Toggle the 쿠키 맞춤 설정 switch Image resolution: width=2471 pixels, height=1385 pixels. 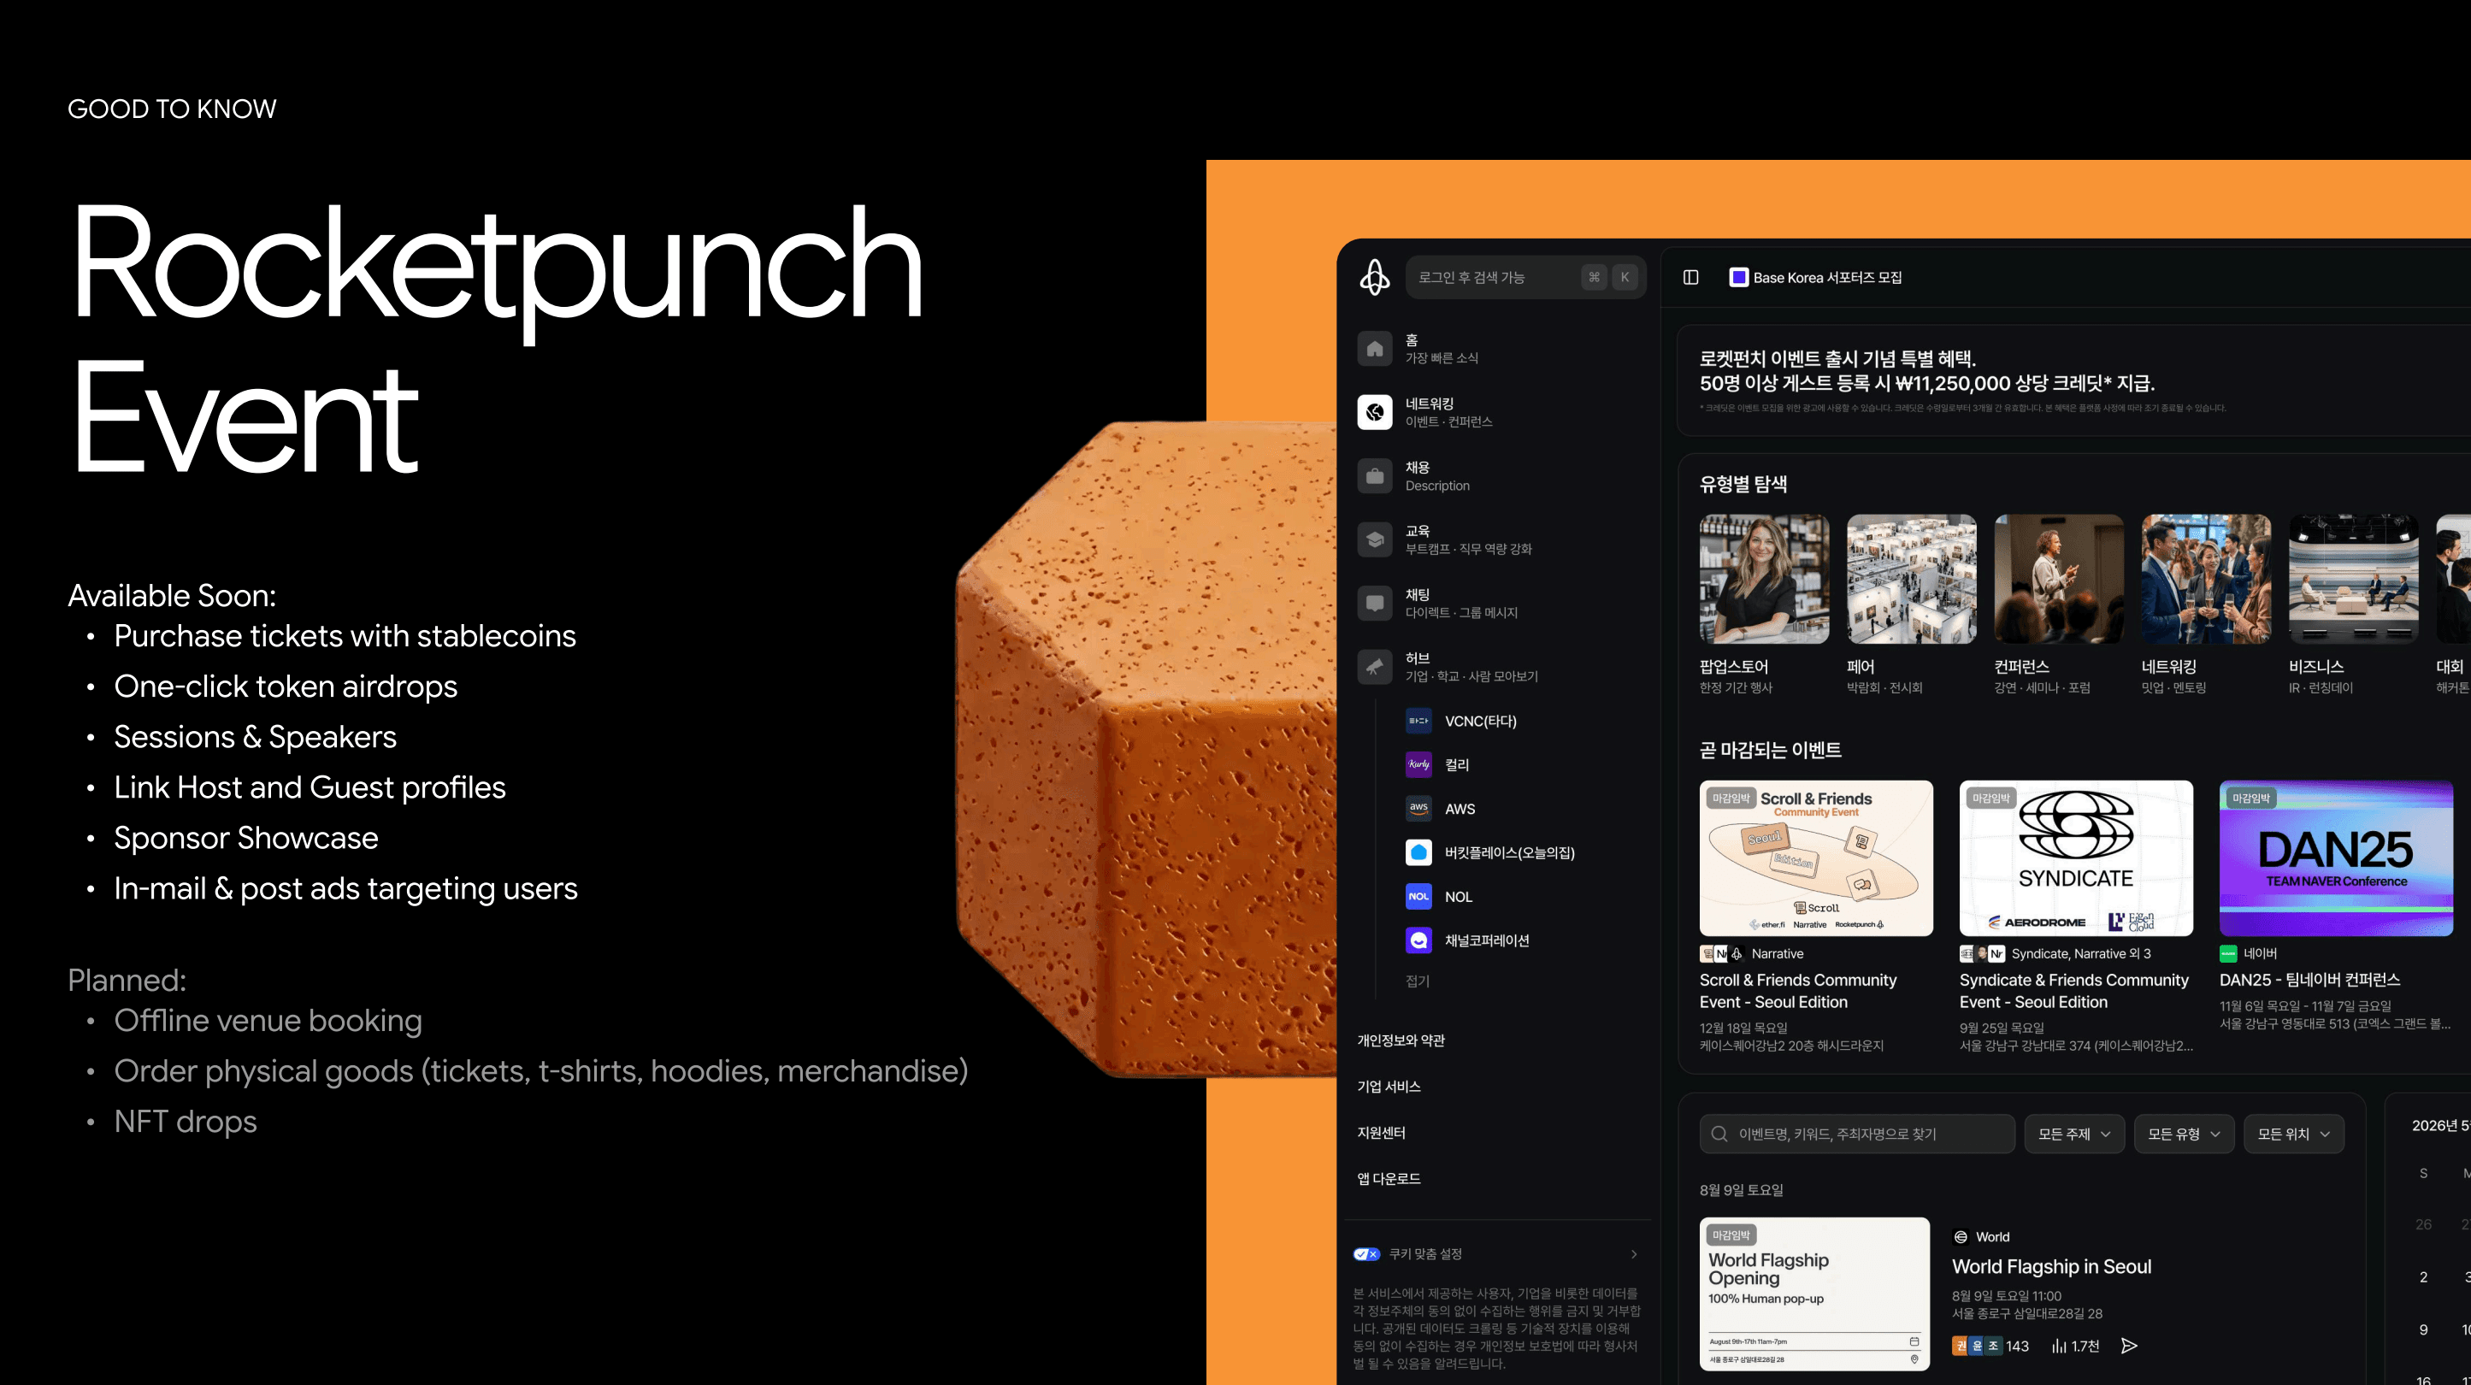tap(1366, 1253)
